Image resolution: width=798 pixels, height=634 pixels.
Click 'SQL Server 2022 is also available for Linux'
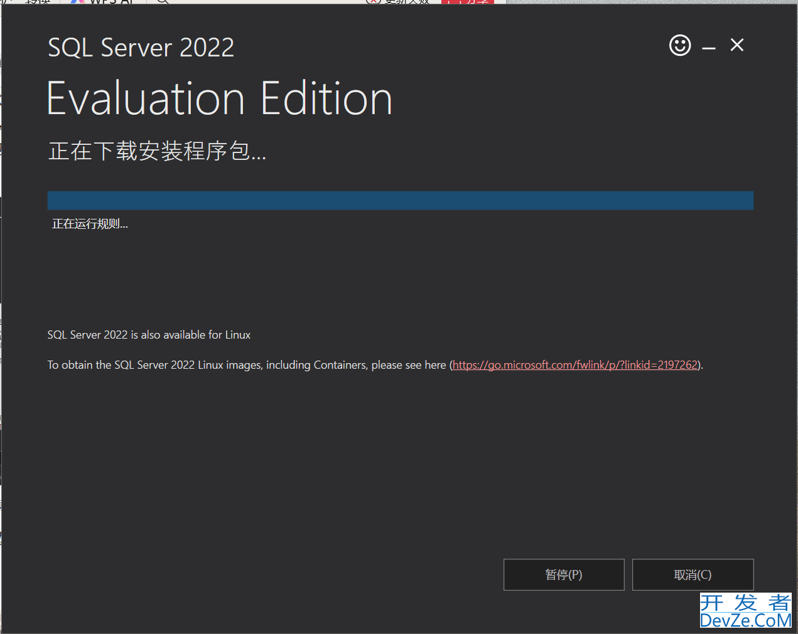tap(149, 335)
